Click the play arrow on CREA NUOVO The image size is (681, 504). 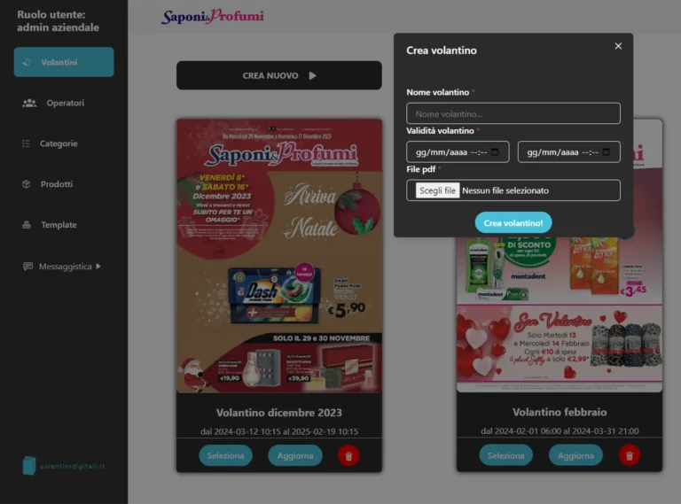pos(313,75)
